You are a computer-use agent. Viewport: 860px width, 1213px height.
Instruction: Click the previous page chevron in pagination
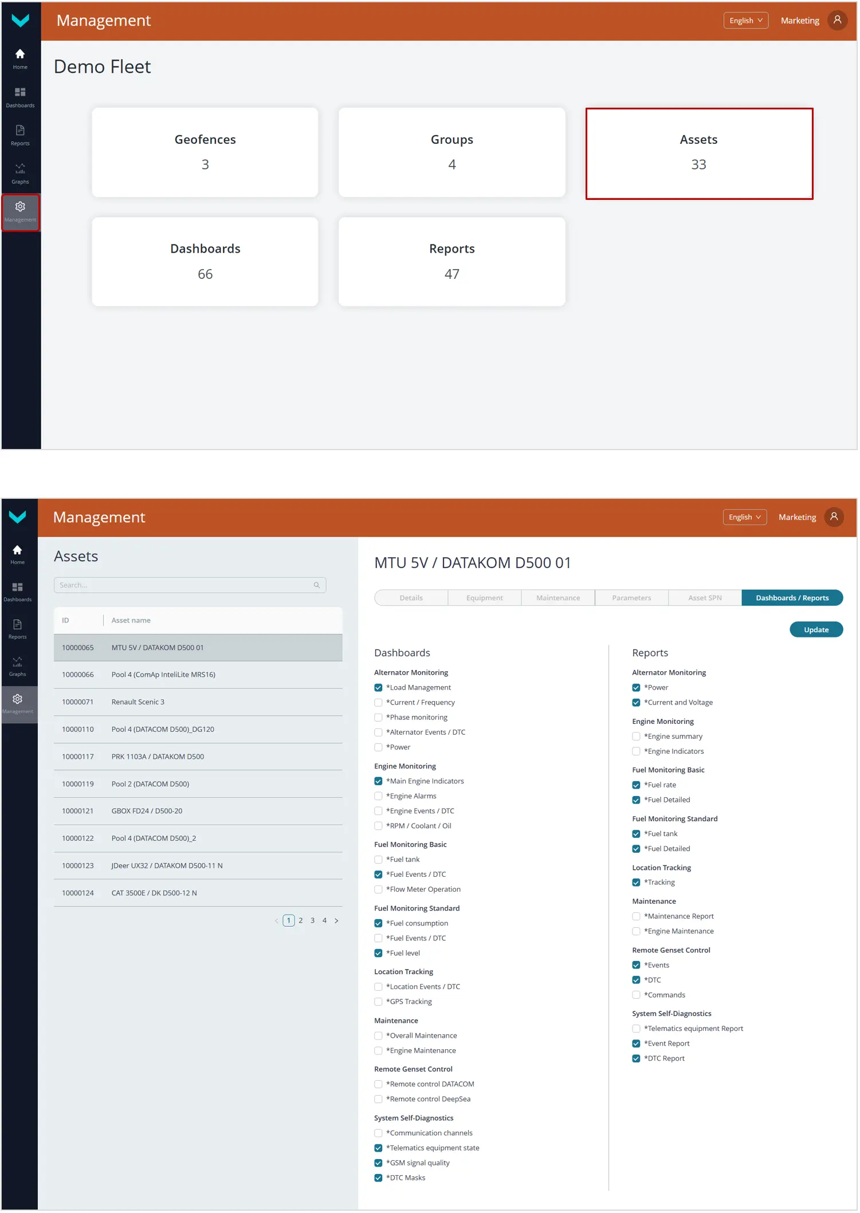[277, 920]
